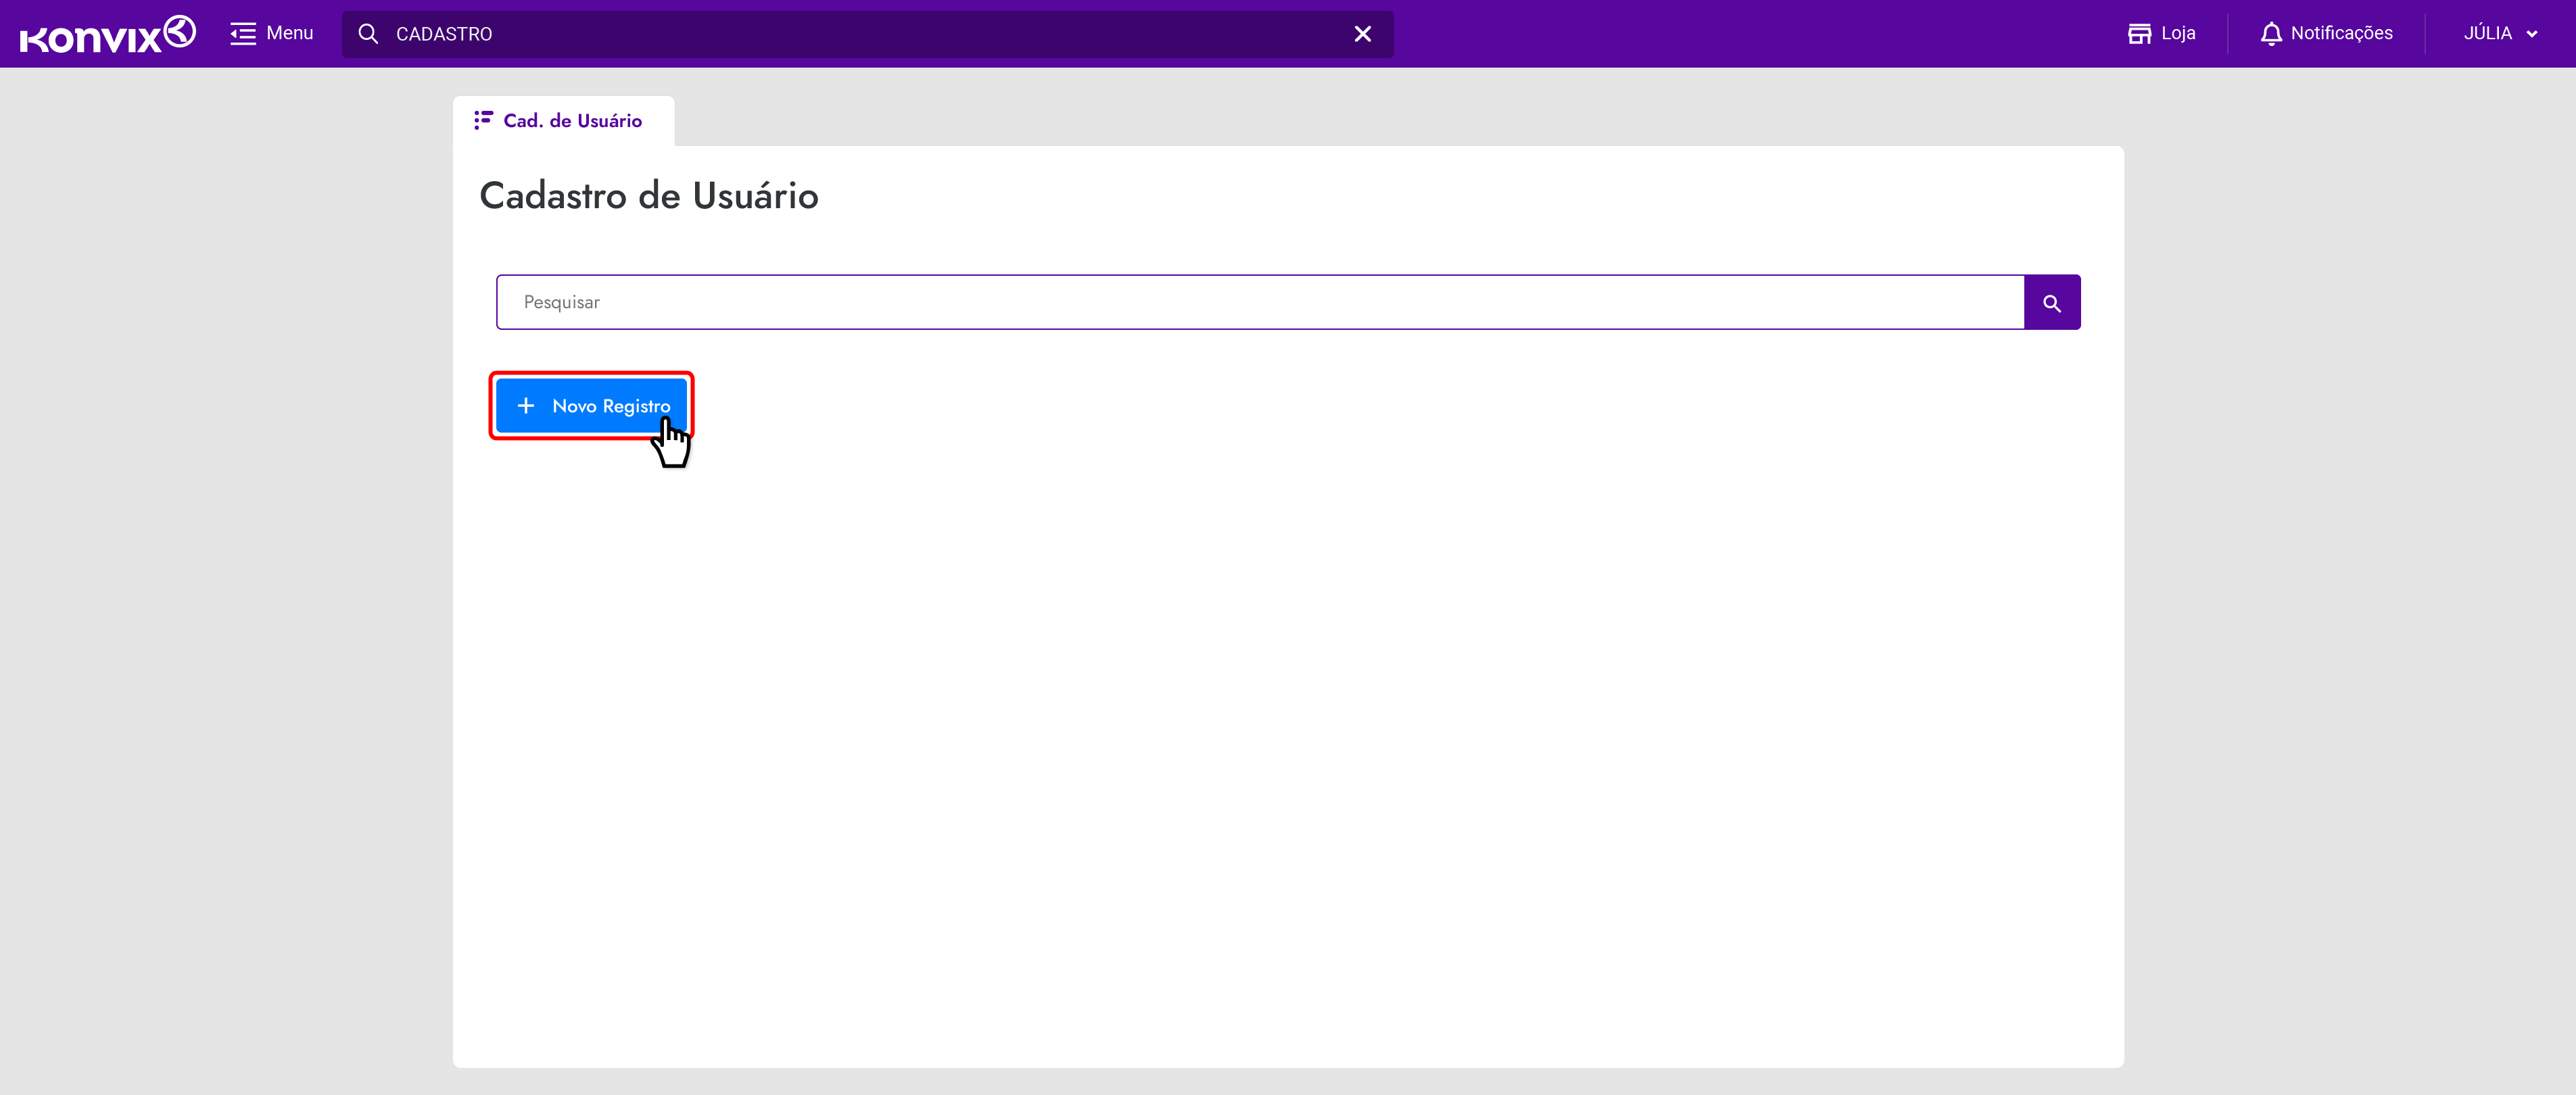
Task: Clear the CADASTRO search with the X
Action: (1362, 34)
